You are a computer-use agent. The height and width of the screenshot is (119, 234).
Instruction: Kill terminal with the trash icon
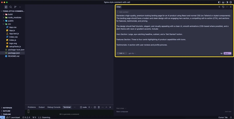click(x=99, y=107)
